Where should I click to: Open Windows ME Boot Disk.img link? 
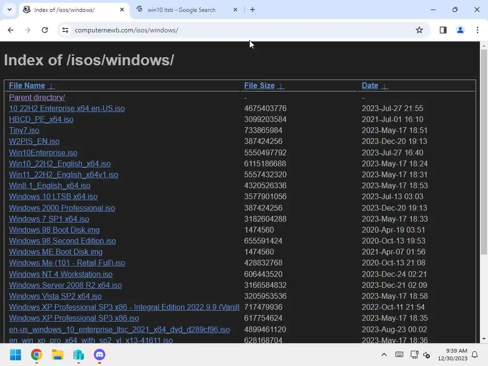point(56,252)
